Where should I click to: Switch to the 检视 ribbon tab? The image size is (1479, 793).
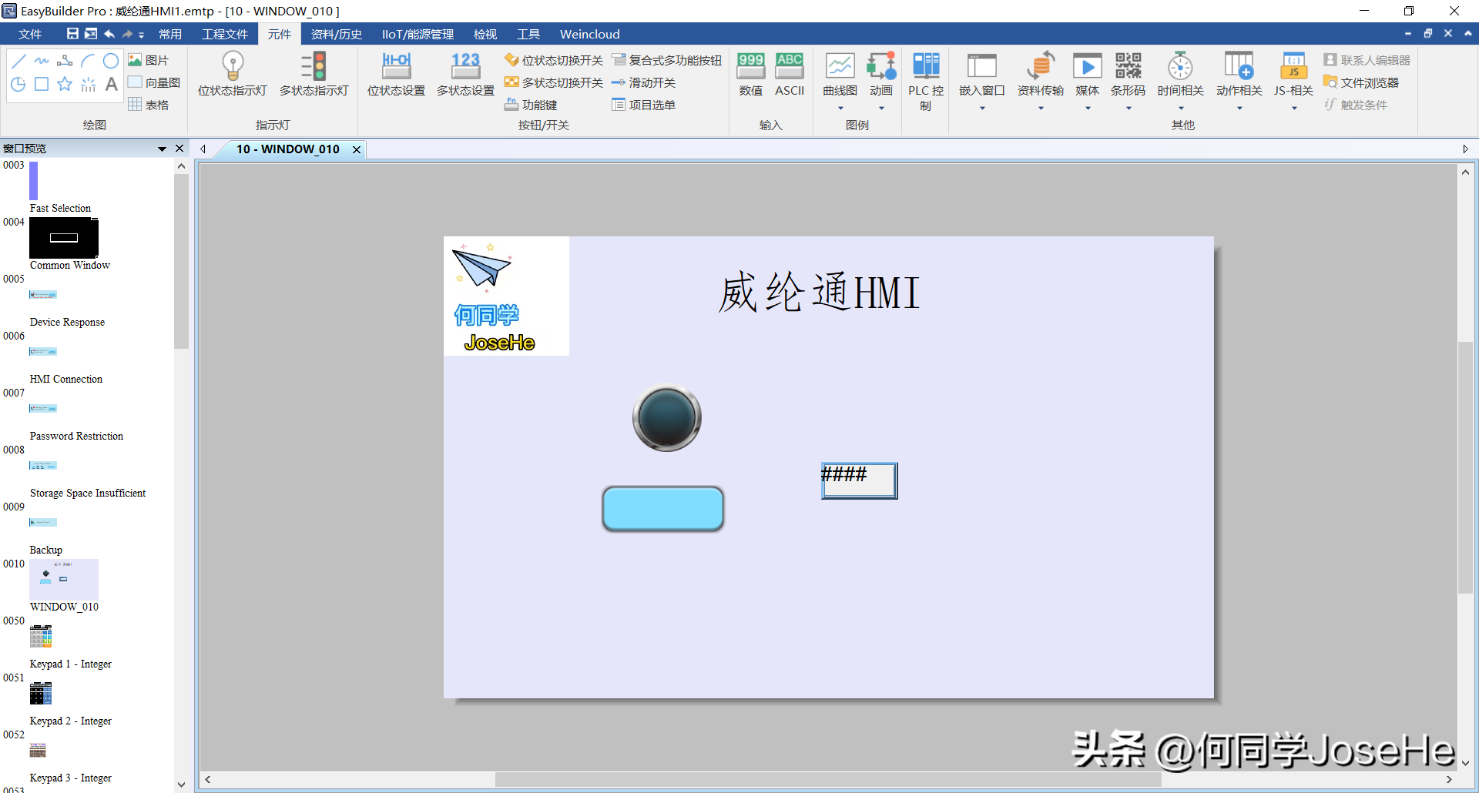(485, 34)
